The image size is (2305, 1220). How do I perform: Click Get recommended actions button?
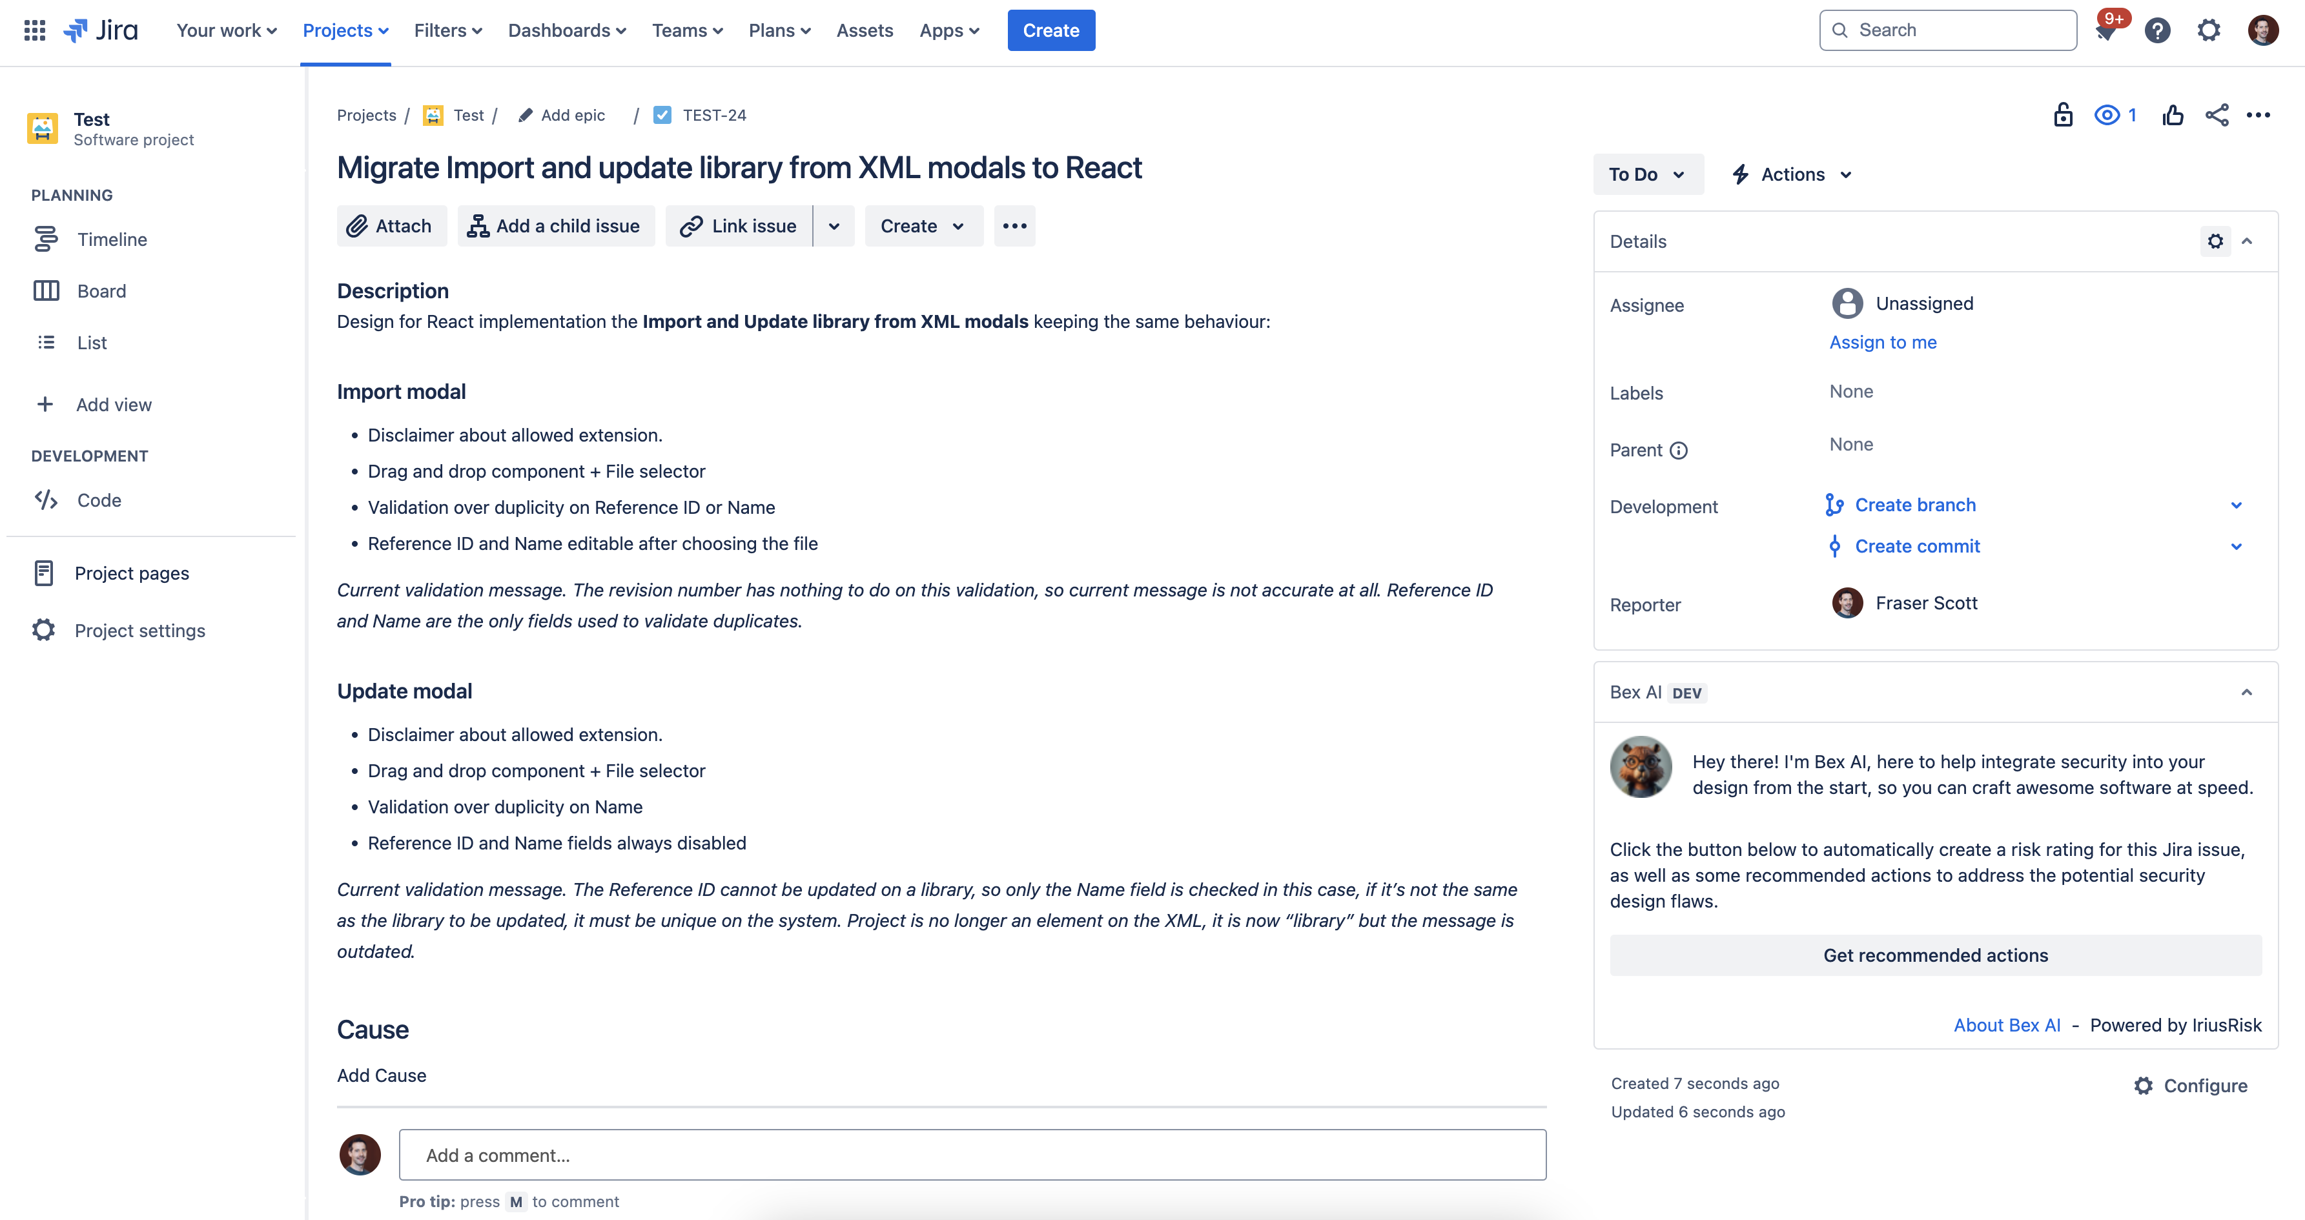pos(1934,955)
